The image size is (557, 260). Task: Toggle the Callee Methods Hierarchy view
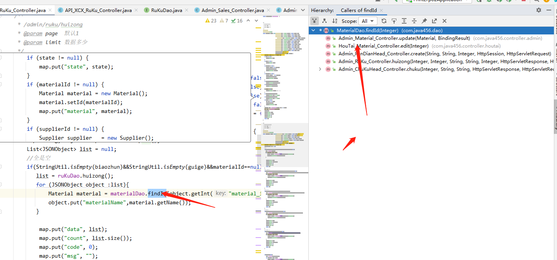(x=325, y=21)
